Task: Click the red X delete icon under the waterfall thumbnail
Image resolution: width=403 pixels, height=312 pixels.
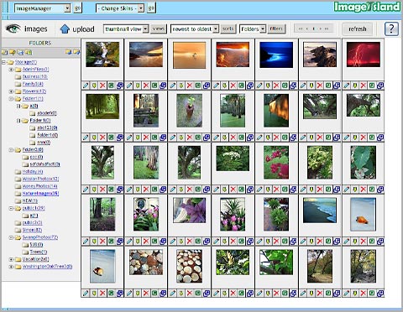Action: pos(102,86)
